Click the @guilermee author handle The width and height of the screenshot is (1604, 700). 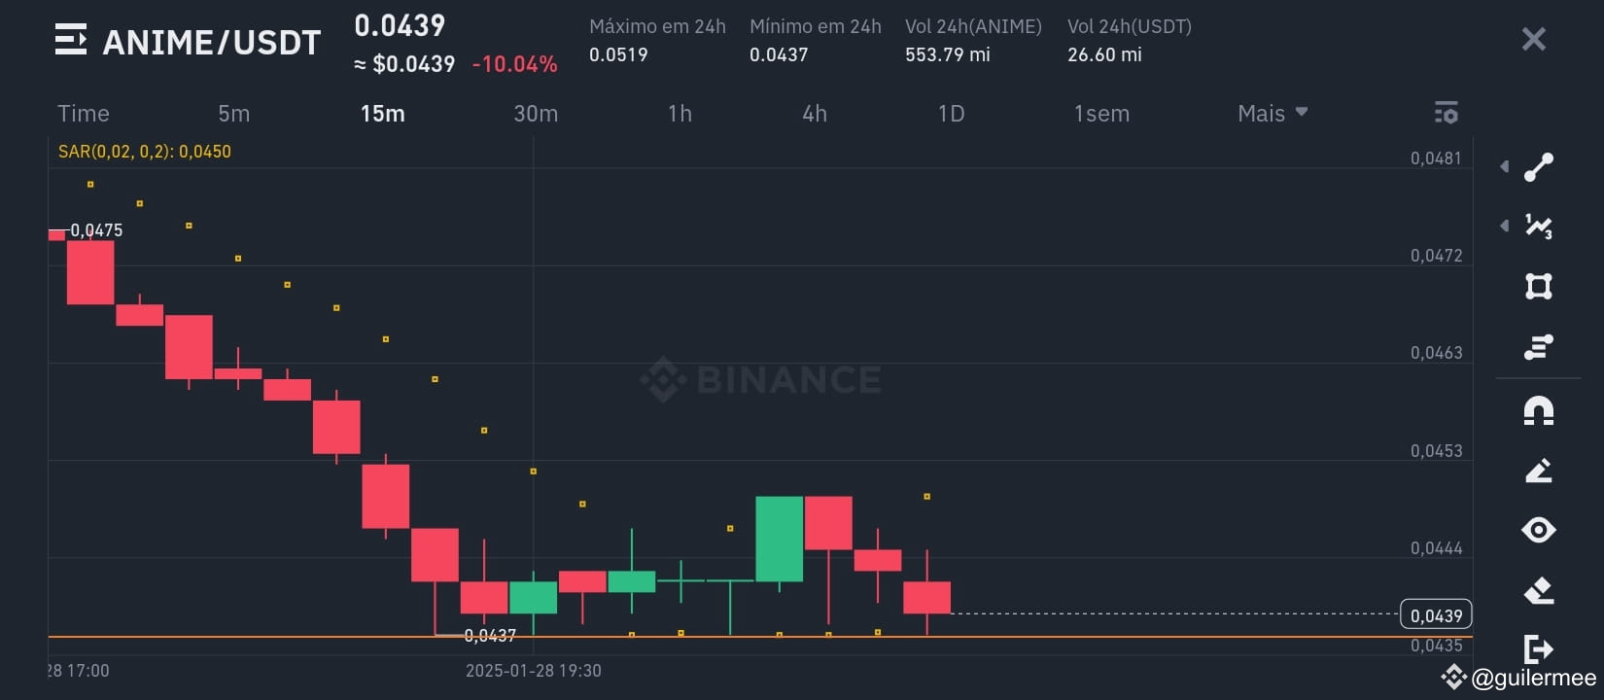click(x=1533, y=678)
